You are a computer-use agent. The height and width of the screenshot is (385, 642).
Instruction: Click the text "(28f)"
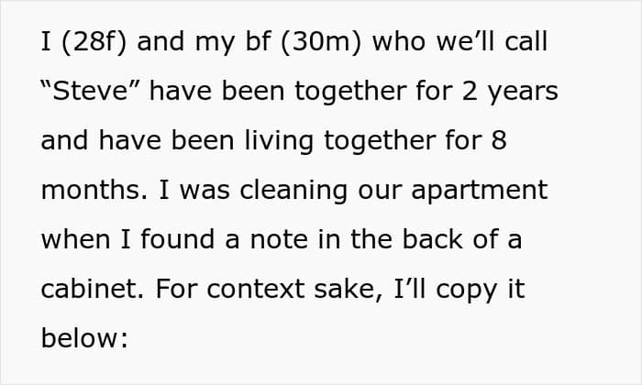point(94,42)
